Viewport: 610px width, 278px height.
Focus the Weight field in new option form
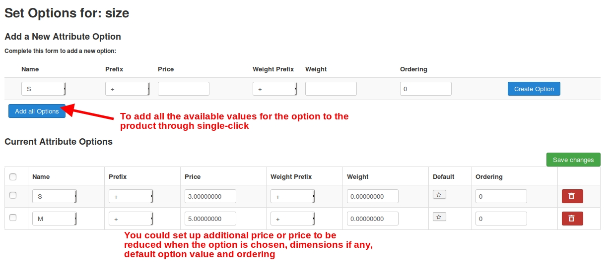[331, 89]
